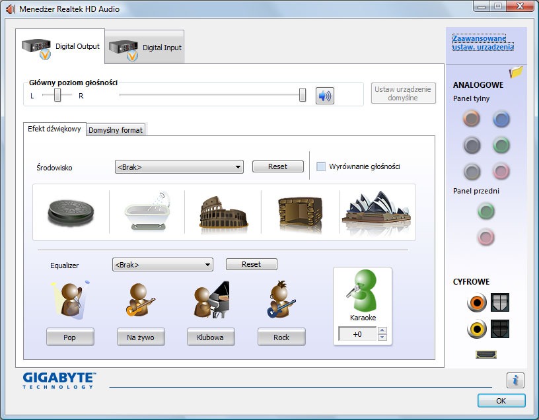Open Zaawansowane ustaw. urządzenia link

[483, 43]
